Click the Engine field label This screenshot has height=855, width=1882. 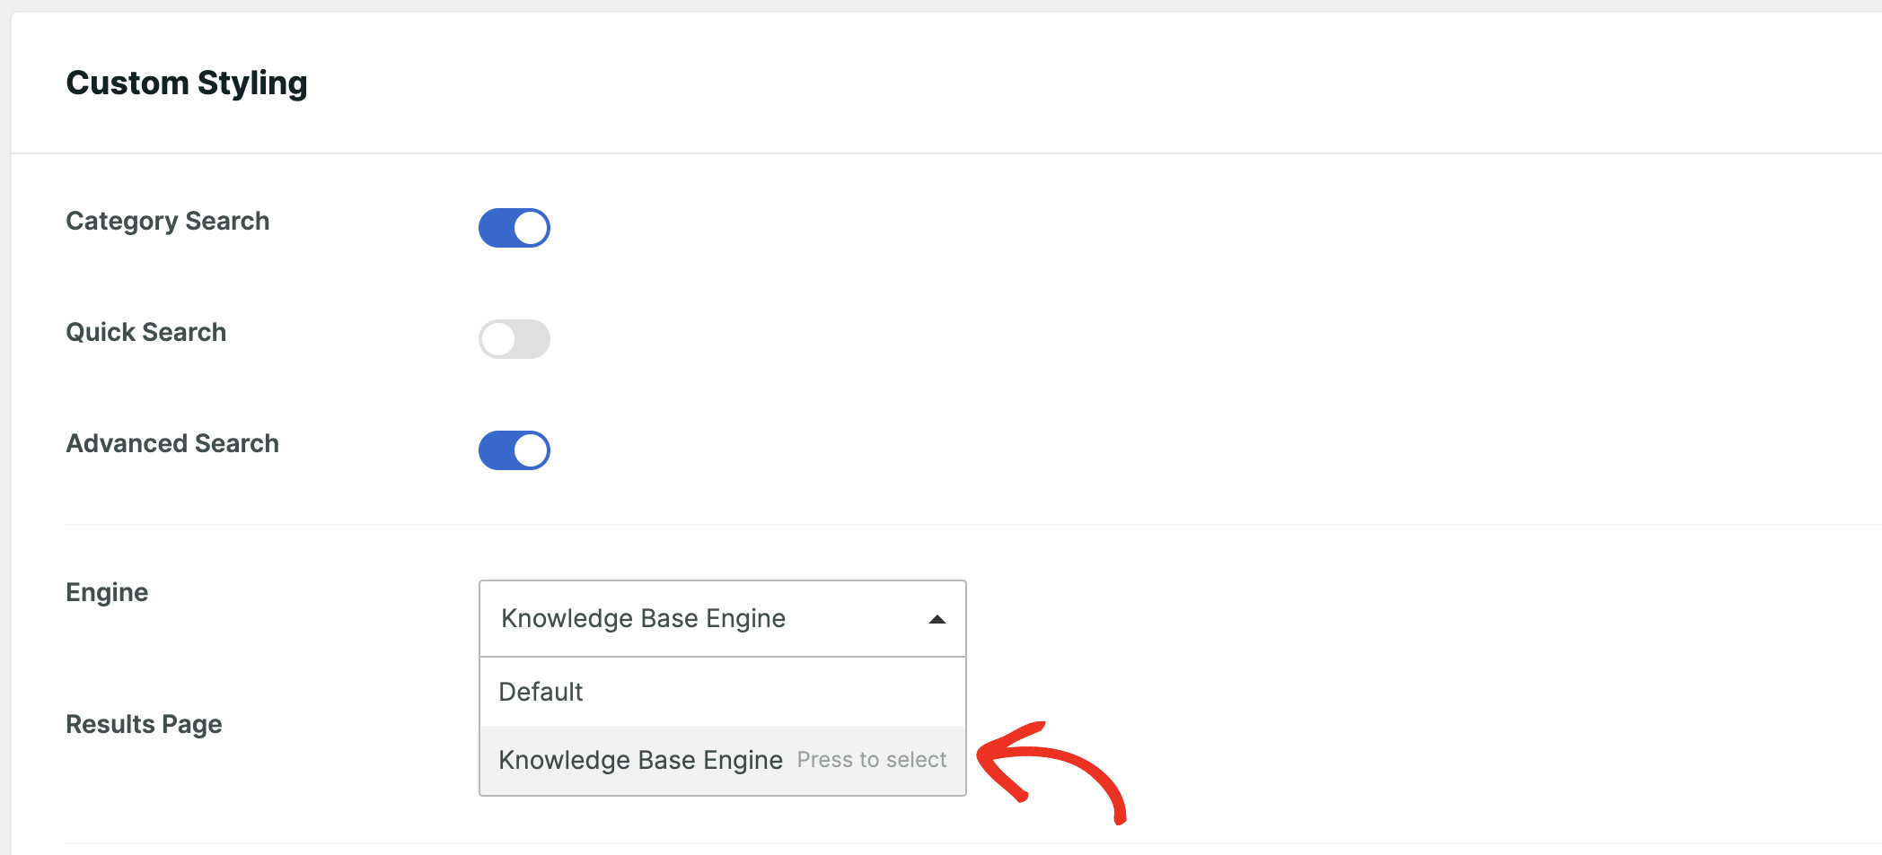coord(106,591)
